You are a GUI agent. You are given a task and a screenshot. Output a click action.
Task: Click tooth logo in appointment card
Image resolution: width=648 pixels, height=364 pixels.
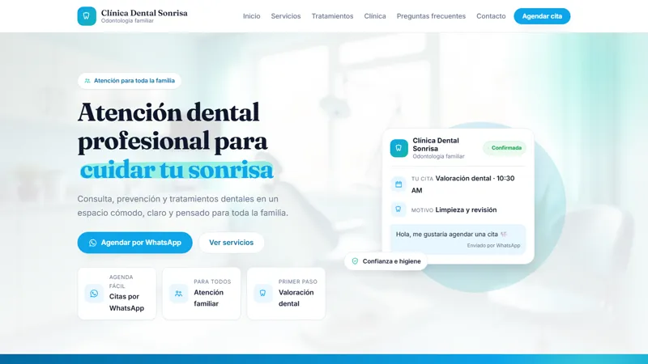pos(399,148)
